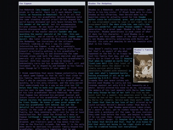The image size is (173, 130).
Task: Open Shadow's family photo thumbnail
Action: (x=143, y=68)
